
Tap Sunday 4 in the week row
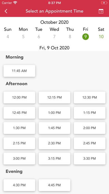point(8,37)
